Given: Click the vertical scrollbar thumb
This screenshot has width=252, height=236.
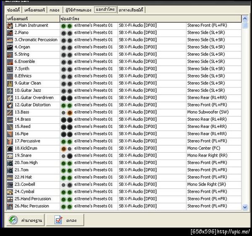Looking at the screenshot, I should point(245,25).
